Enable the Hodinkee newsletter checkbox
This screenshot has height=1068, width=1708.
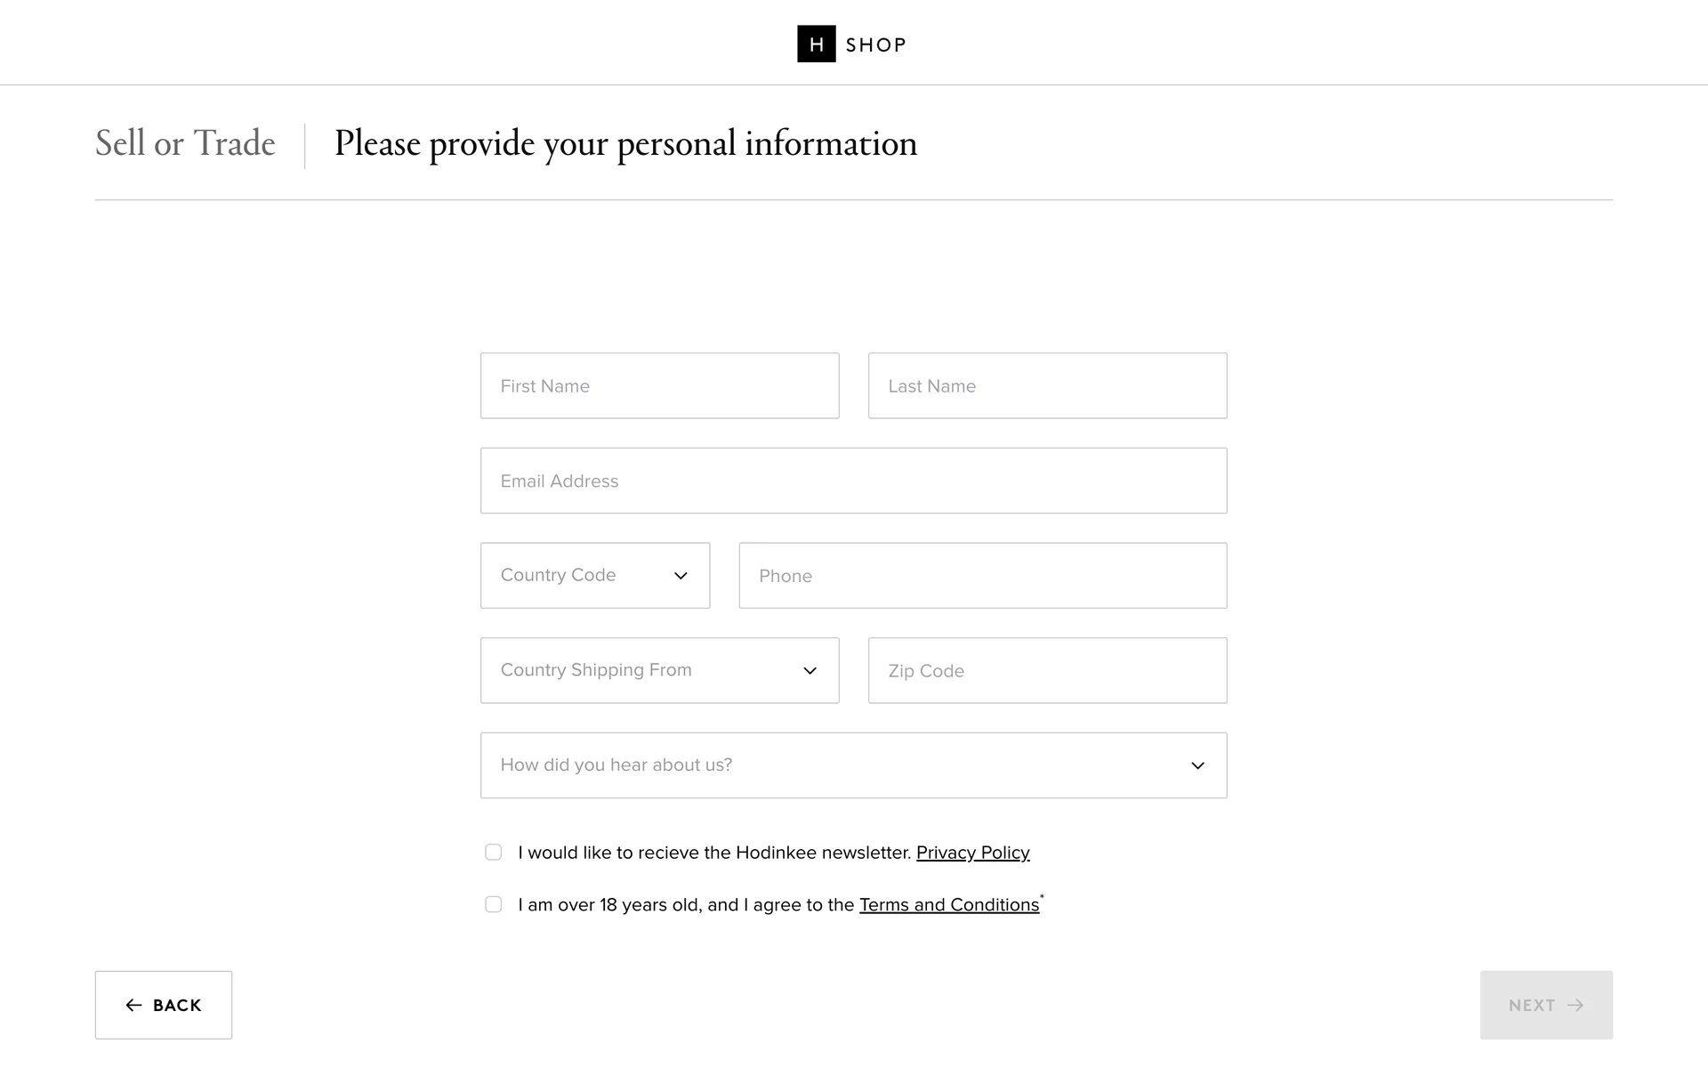click(x=493, y=853)
